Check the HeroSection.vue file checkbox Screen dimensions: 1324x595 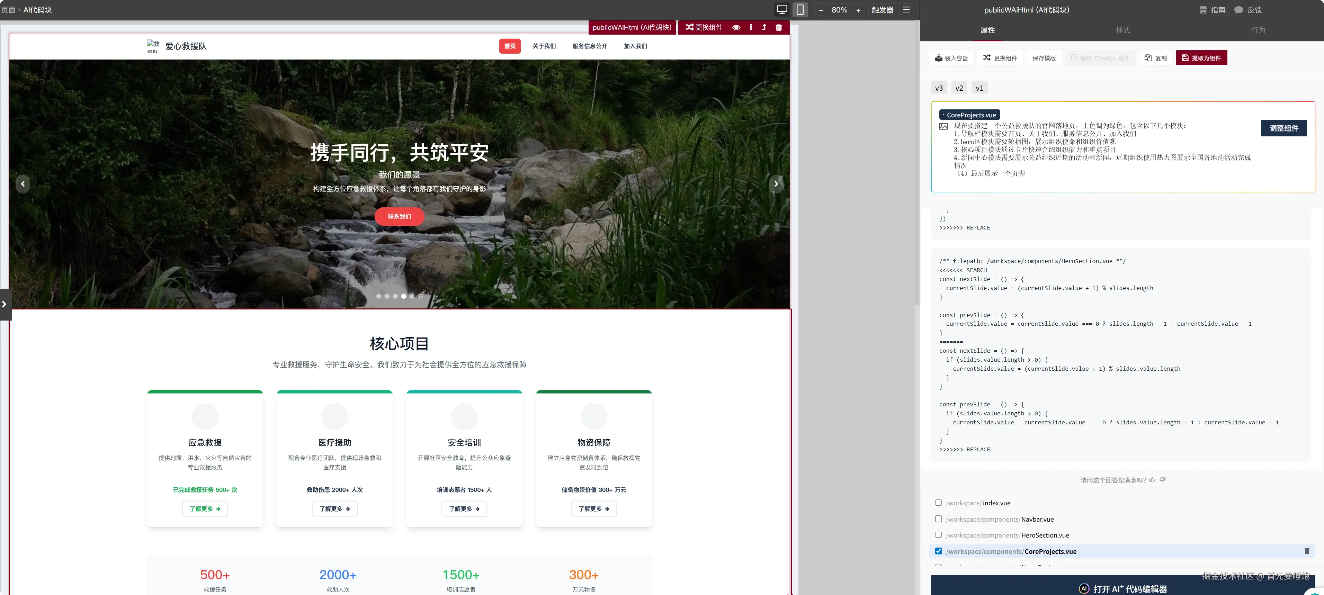point(939,535)
